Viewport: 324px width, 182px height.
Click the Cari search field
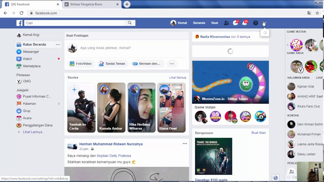[74, 23]
